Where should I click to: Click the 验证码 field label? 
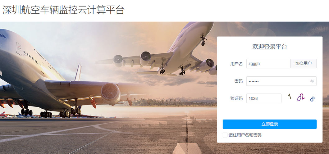pyautogui.click(x=236, y=98)
